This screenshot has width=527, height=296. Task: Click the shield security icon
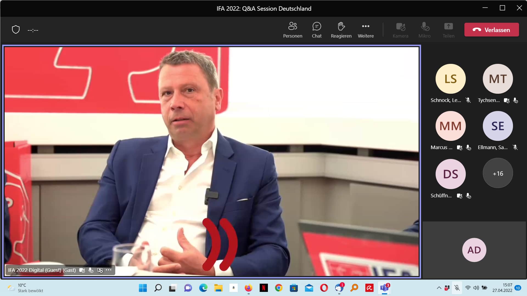(16, 30)
